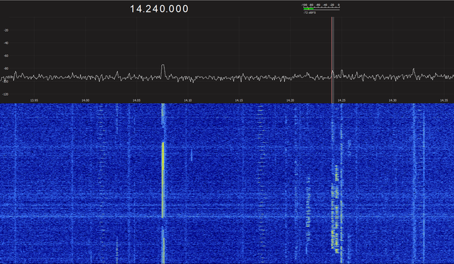The height and width of the screenshot is (264, 454).
Task: Click the 14.240.000 frequency readout
Action: point(159,9)
